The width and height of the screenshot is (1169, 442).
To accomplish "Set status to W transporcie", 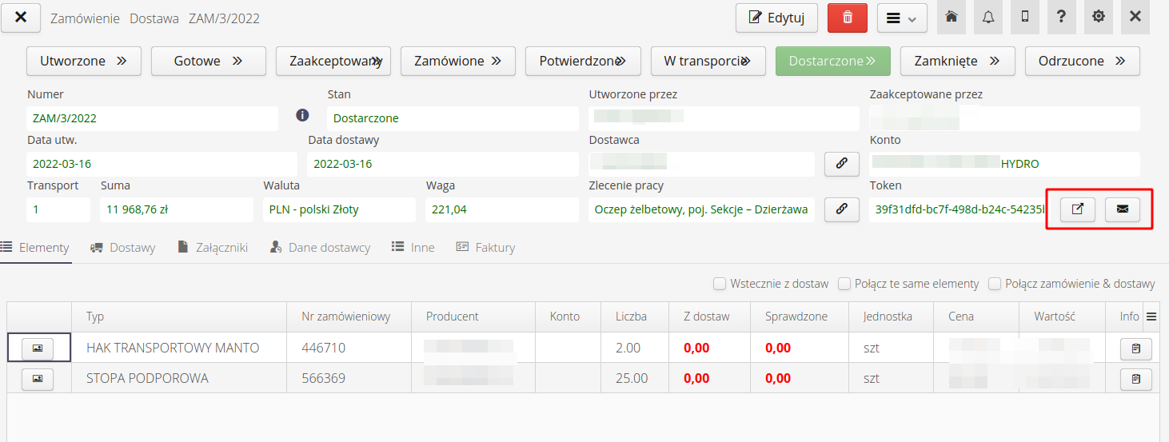I will point(708,61).
